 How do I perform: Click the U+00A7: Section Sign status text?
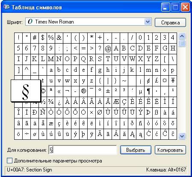click(x=30, y=170)
